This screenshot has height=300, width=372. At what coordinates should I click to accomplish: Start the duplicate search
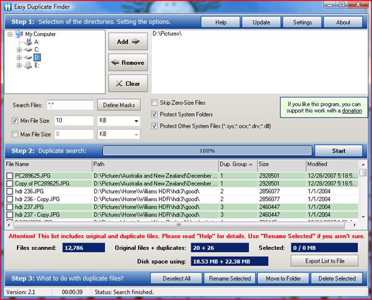coord(338,151)
